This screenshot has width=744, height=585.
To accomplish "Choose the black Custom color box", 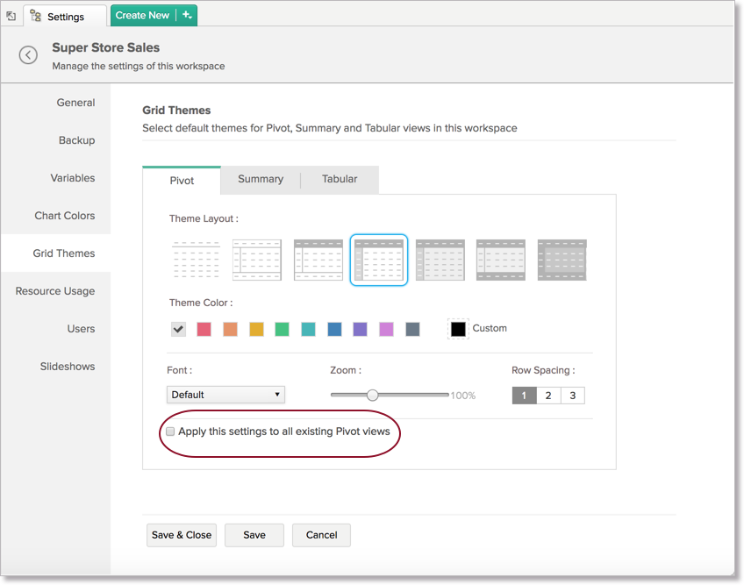I will coord(458,329).
